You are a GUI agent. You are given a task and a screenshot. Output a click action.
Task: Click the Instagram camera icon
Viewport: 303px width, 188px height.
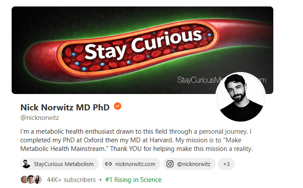pyautogui.click(x=170, y=164)
